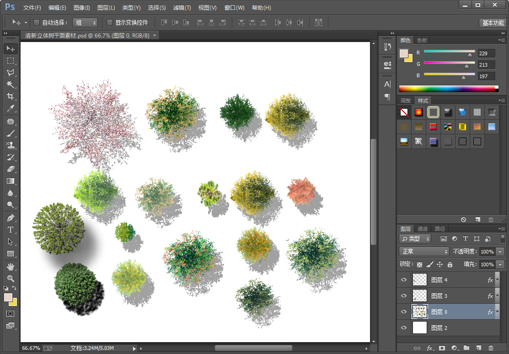Pick the Eyedropper tool
The width and height of the screenshot is (509, 354).
[x=11, y=108]
